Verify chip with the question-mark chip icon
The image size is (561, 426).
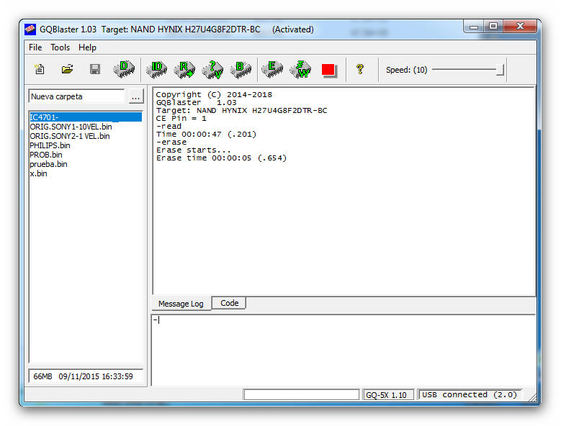click(212, 69)
